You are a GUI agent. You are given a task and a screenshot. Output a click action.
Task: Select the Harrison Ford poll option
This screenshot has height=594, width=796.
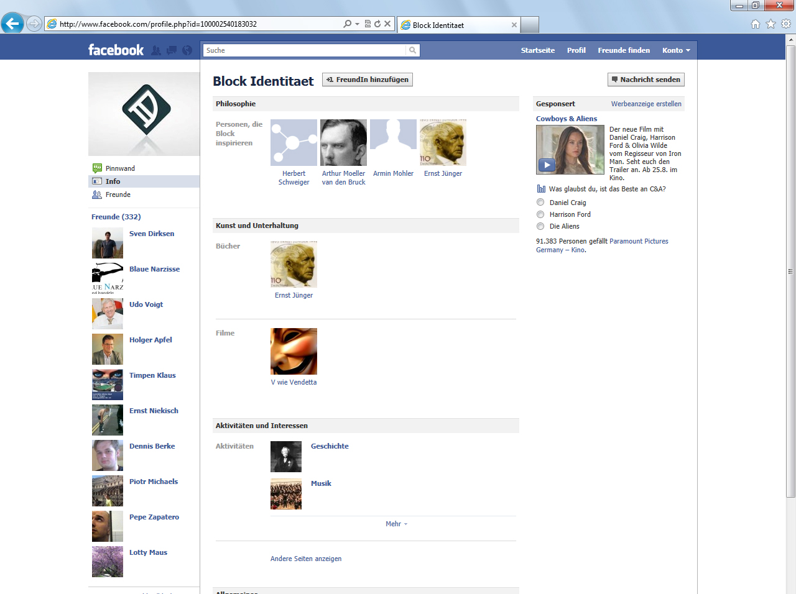[x=540, y=214]
